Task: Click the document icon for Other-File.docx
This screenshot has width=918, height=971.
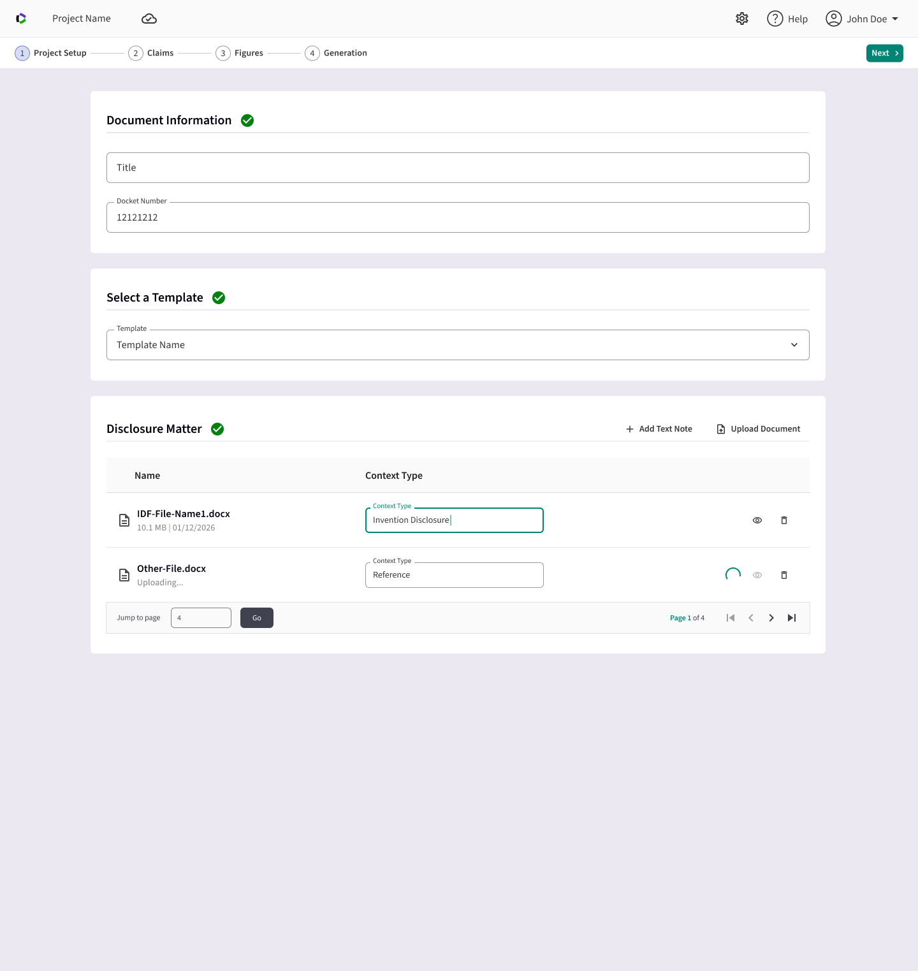Action: 124,575
